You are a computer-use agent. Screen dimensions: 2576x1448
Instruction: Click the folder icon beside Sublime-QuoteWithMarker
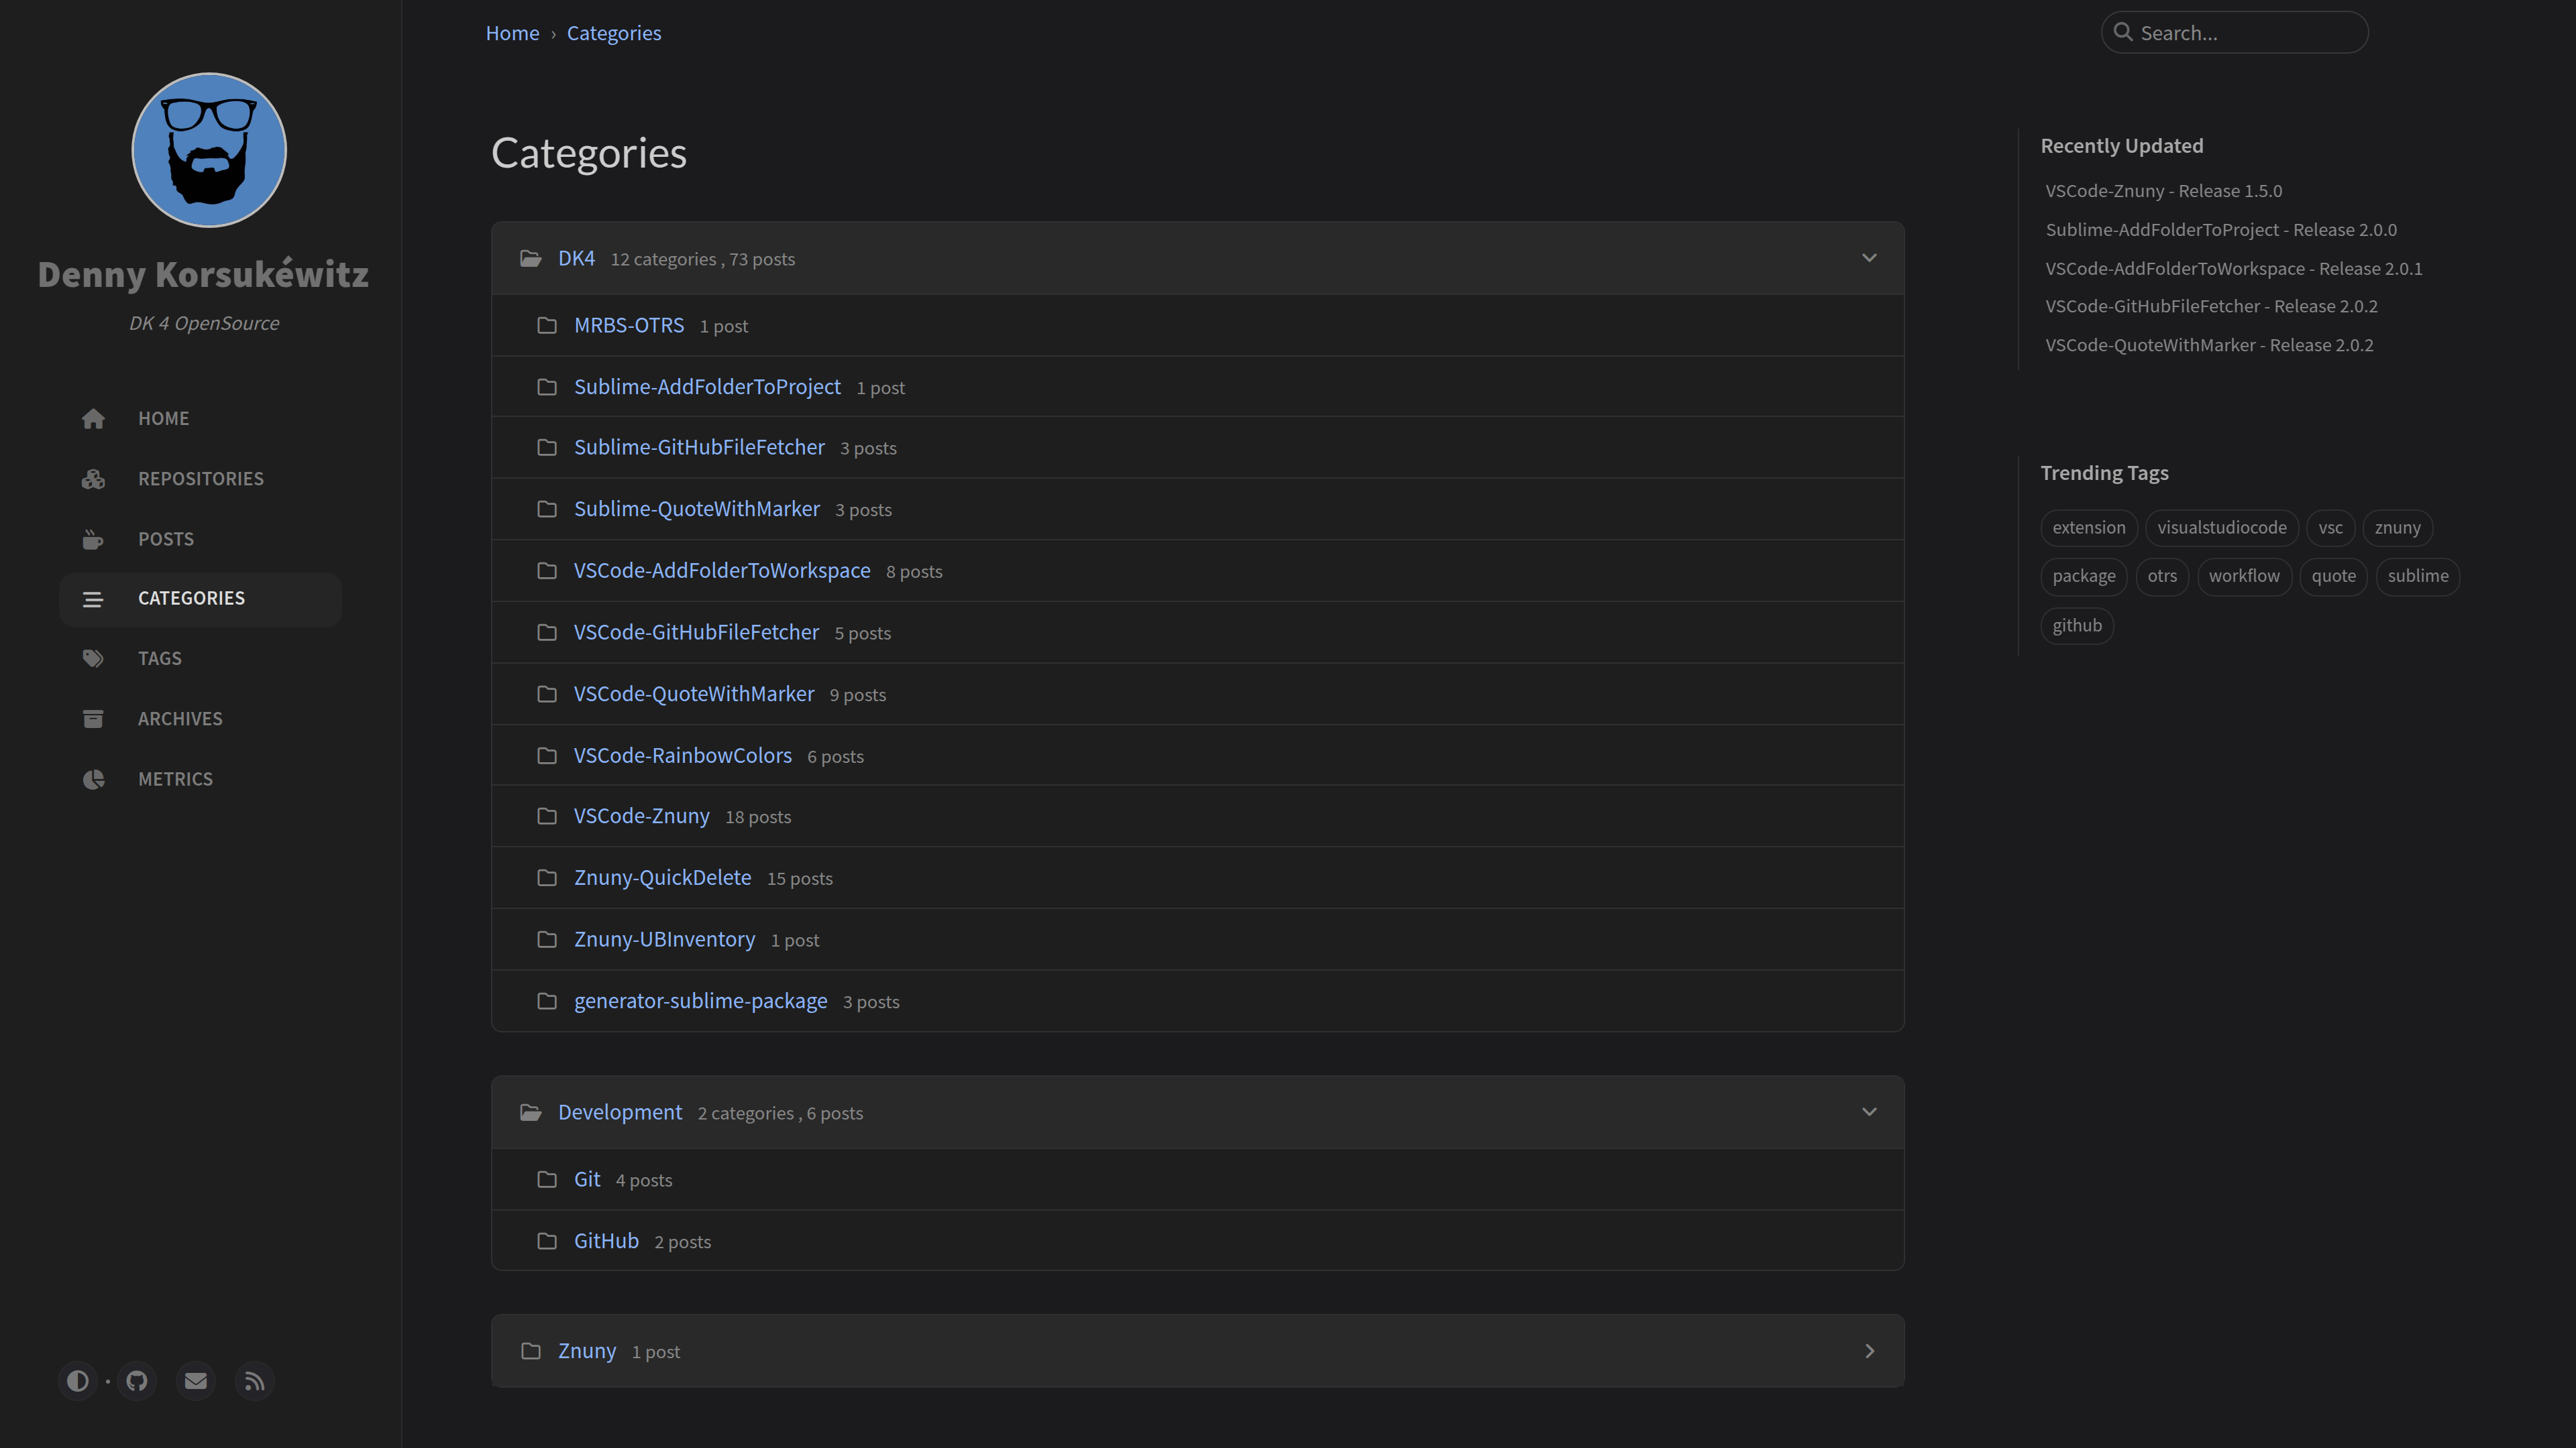[x=547, y=509]
